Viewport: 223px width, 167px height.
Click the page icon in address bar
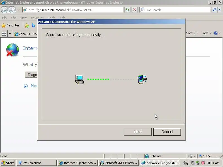25,10
